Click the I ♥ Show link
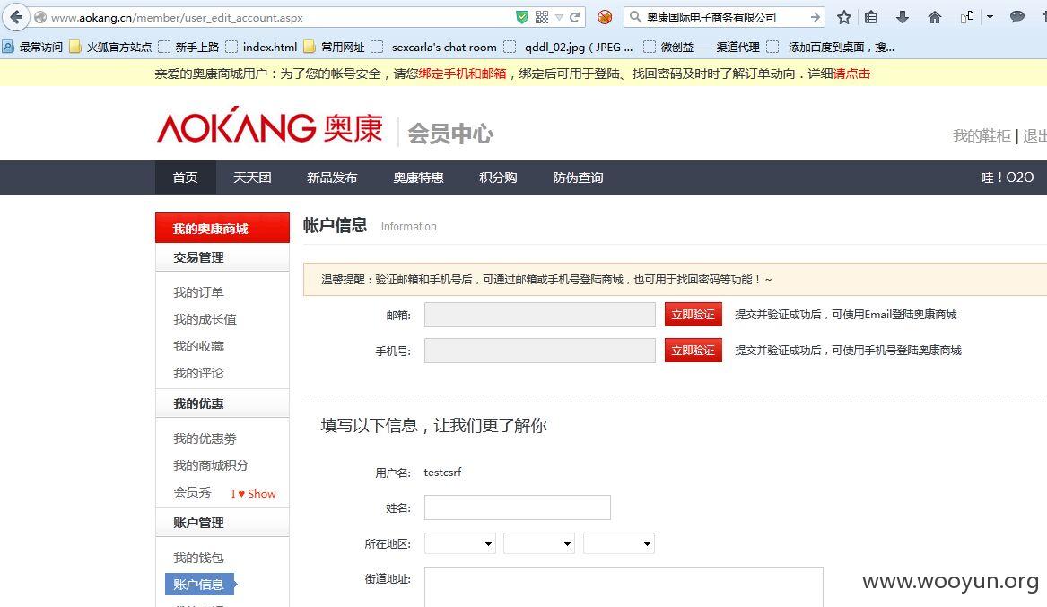The width and height of the screenshot is (1047, 607). (x=253, y=494)
